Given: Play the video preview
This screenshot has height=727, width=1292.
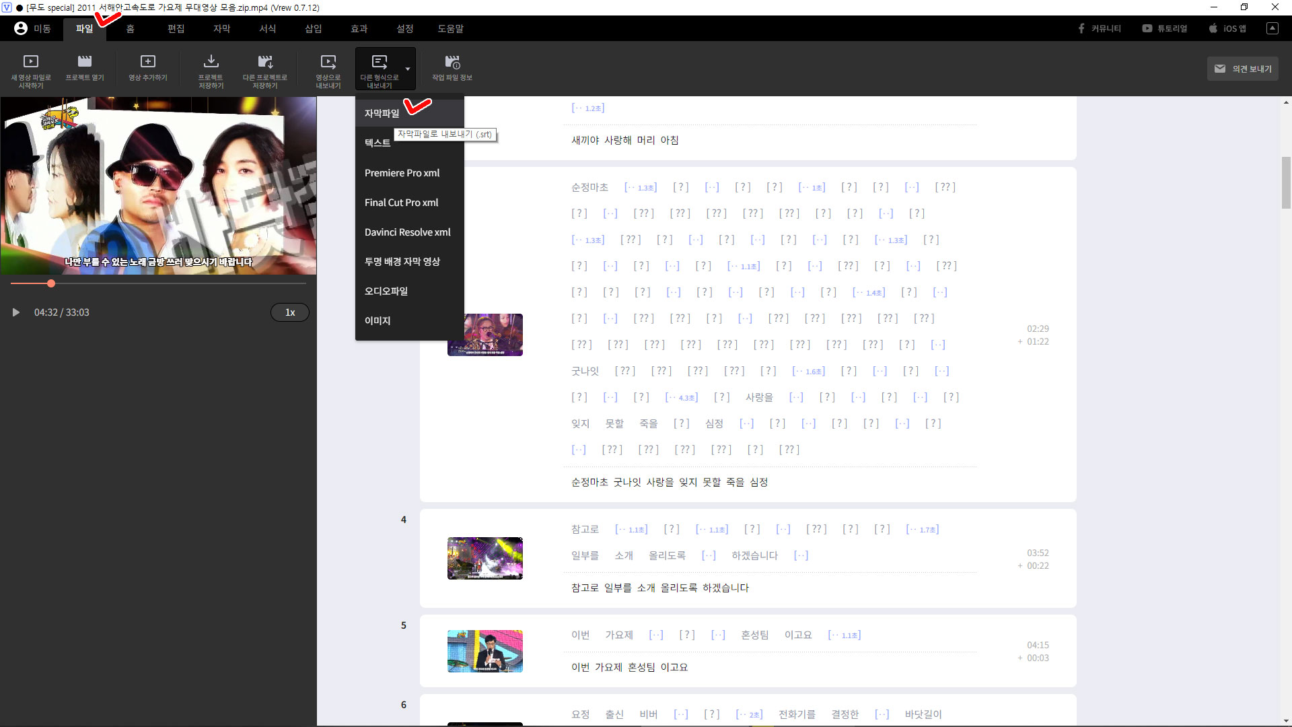Looking at the screenshot, I should pyautogui.click(x=16, y=312).
